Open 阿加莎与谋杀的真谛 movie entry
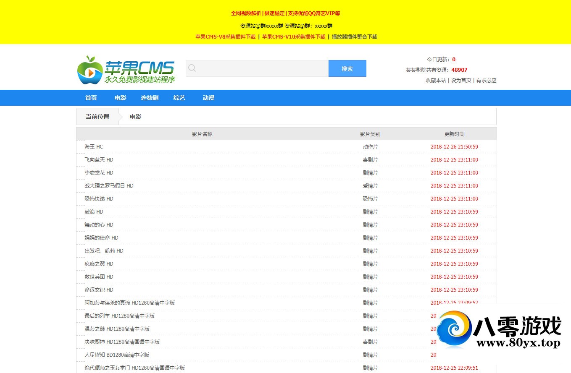The width and height of the screenshot is (571, 373). [x=129, y=303]
